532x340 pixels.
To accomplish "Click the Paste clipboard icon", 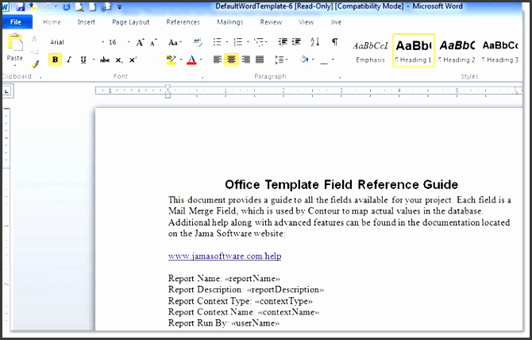I will [15, 43].
